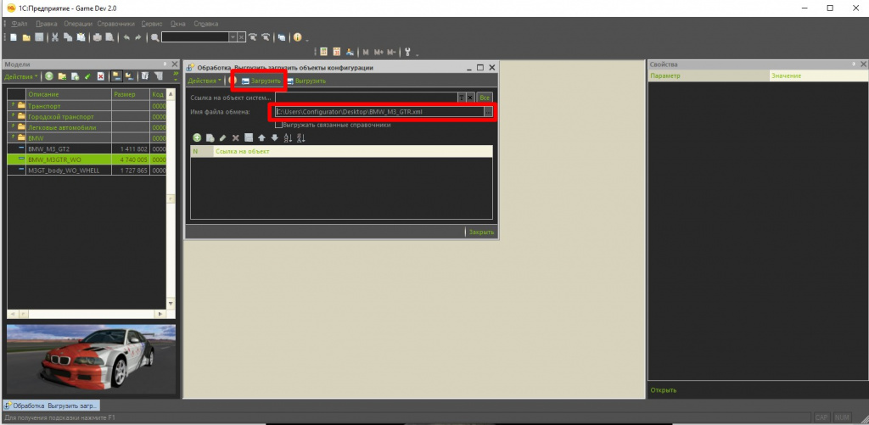
Task: Click the X delete row icon in Обработка table toolbar
Action: click(236, 137)
